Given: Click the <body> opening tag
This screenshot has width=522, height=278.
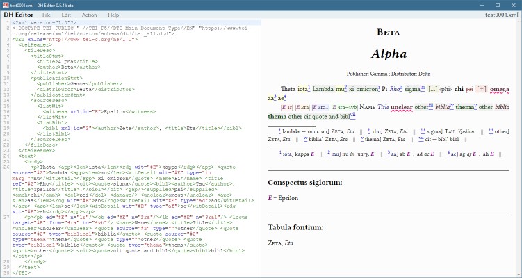Looking at the screenshot, I should (x=33, y=161).
